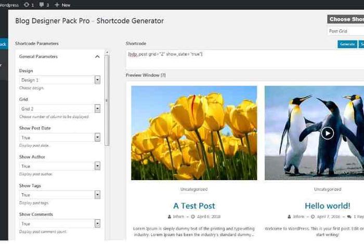Image resolution: width=364 pixels, height=244 pixels.
Task: Open the Show Tags dropdown
Action: point(60,195)
